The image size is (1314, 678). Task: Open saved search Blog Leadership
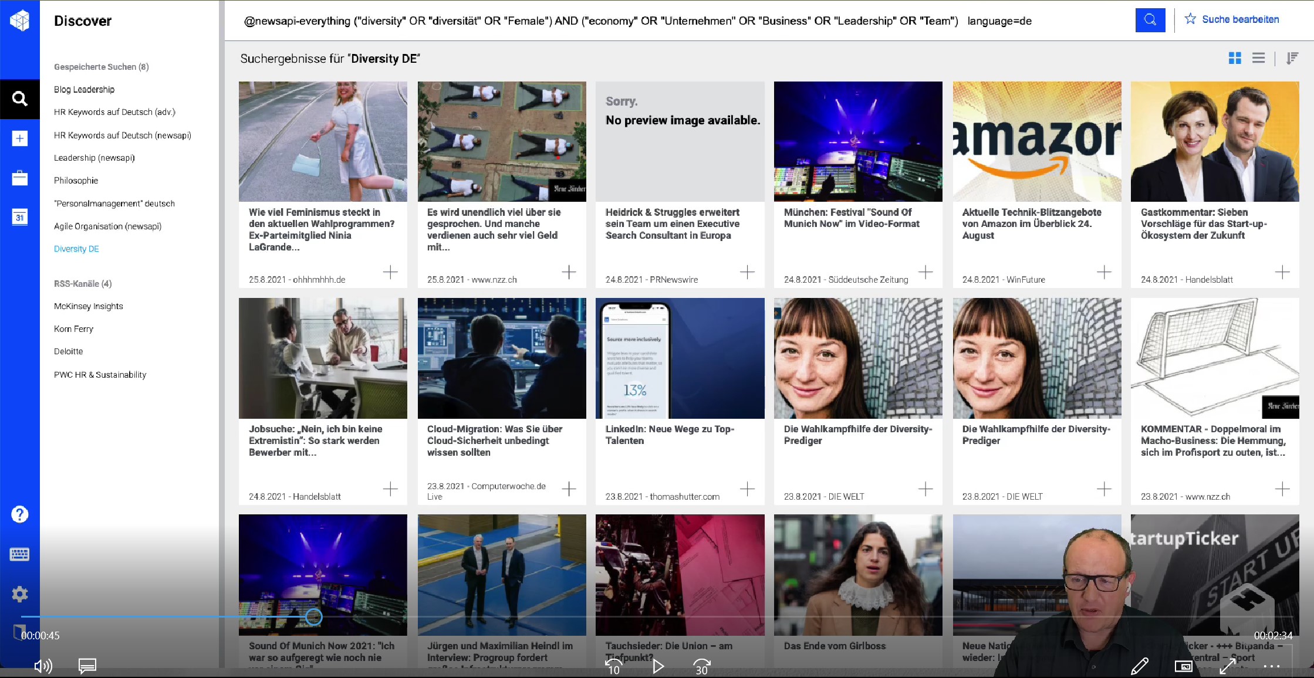(85, 89)
